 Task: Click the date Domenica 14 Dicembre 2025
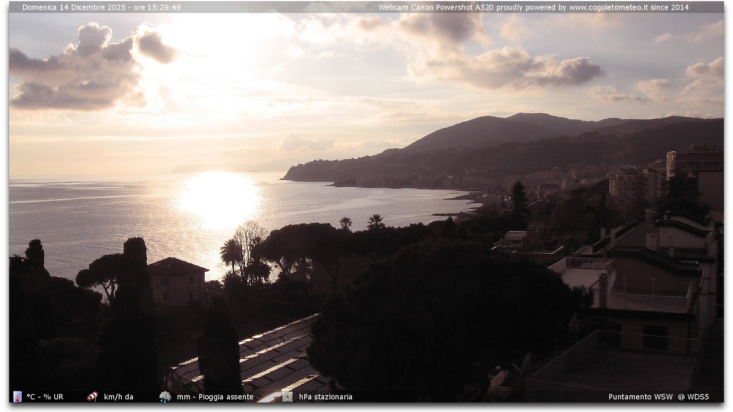pos(74,7)
